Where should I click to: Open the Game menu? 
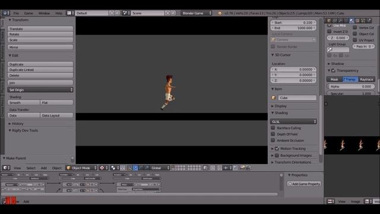tap(28, 13)
